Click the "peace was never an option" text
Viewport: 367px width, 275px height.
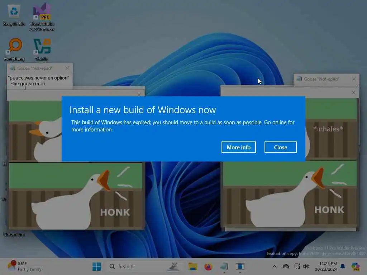pos(39,78)
